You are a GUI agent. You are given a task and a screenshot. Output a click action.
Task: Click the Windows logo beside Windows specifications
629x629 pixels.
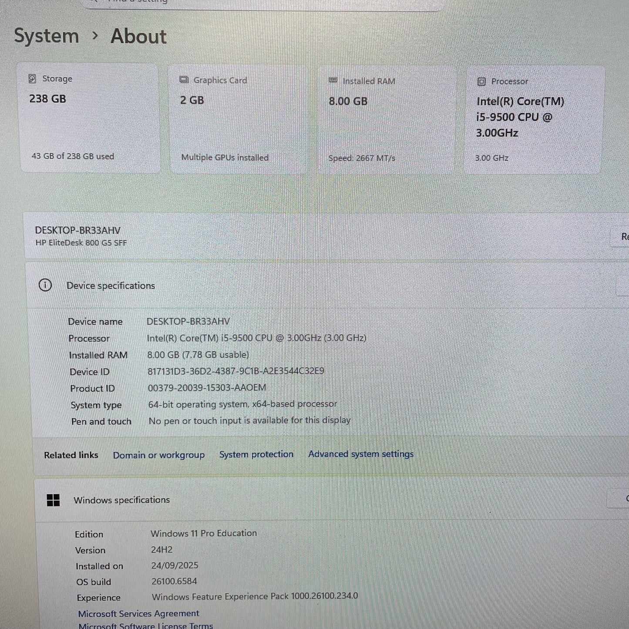click(53, 500)
